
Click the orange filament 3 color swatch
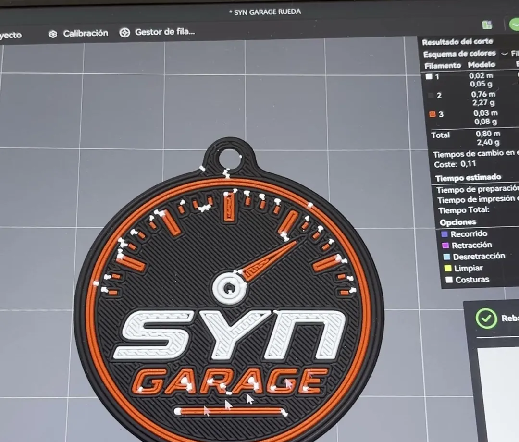432,114
